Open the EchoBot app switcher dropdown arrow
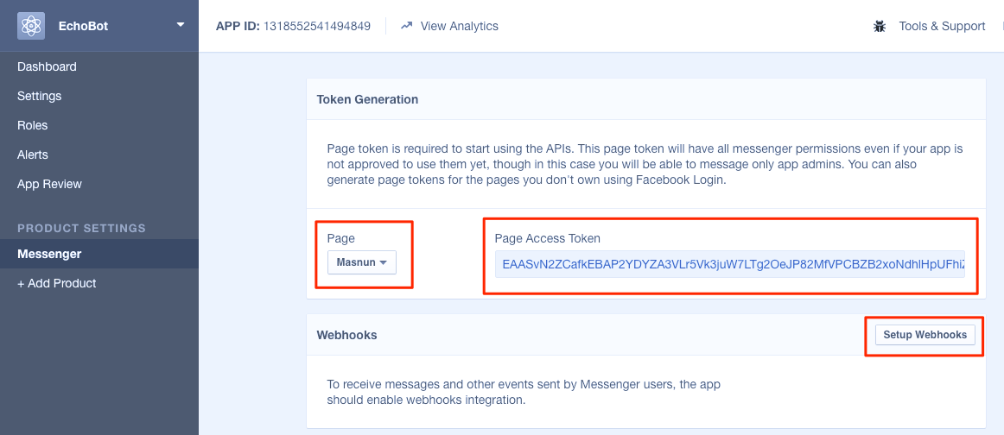Screen dimensions: 1004x435 (181, 25)
